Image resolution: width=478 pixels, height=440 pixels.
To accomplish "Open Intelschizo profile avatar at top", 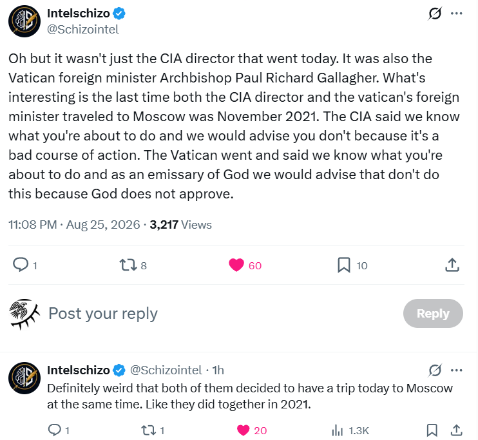I will [24, 21].
